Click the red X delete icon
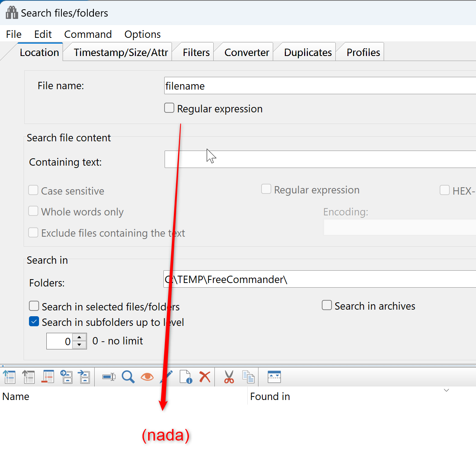This screenshot has width=476, height=461. coord(205,376)
